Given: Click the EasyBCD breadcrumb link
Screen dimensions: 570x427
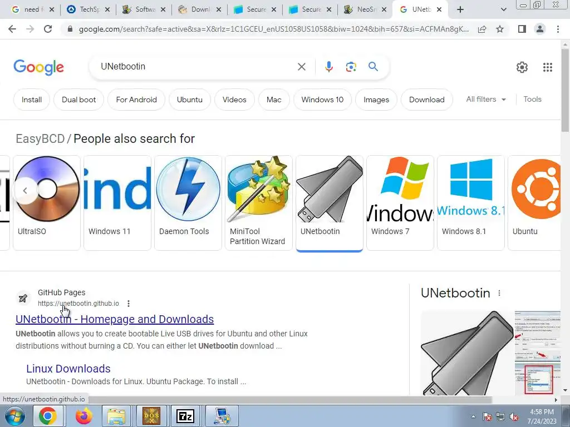Looking at the screenshot, I should click(40, 138).
